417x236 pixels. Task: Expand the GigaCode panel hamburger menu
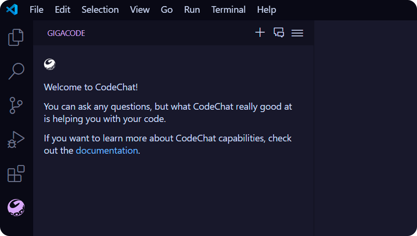point(297,33)
